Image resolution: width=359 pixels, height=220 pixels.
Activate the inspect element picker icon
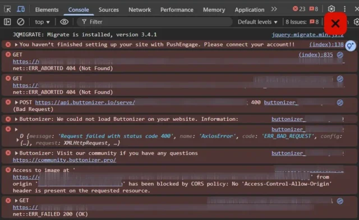point(7,9)
